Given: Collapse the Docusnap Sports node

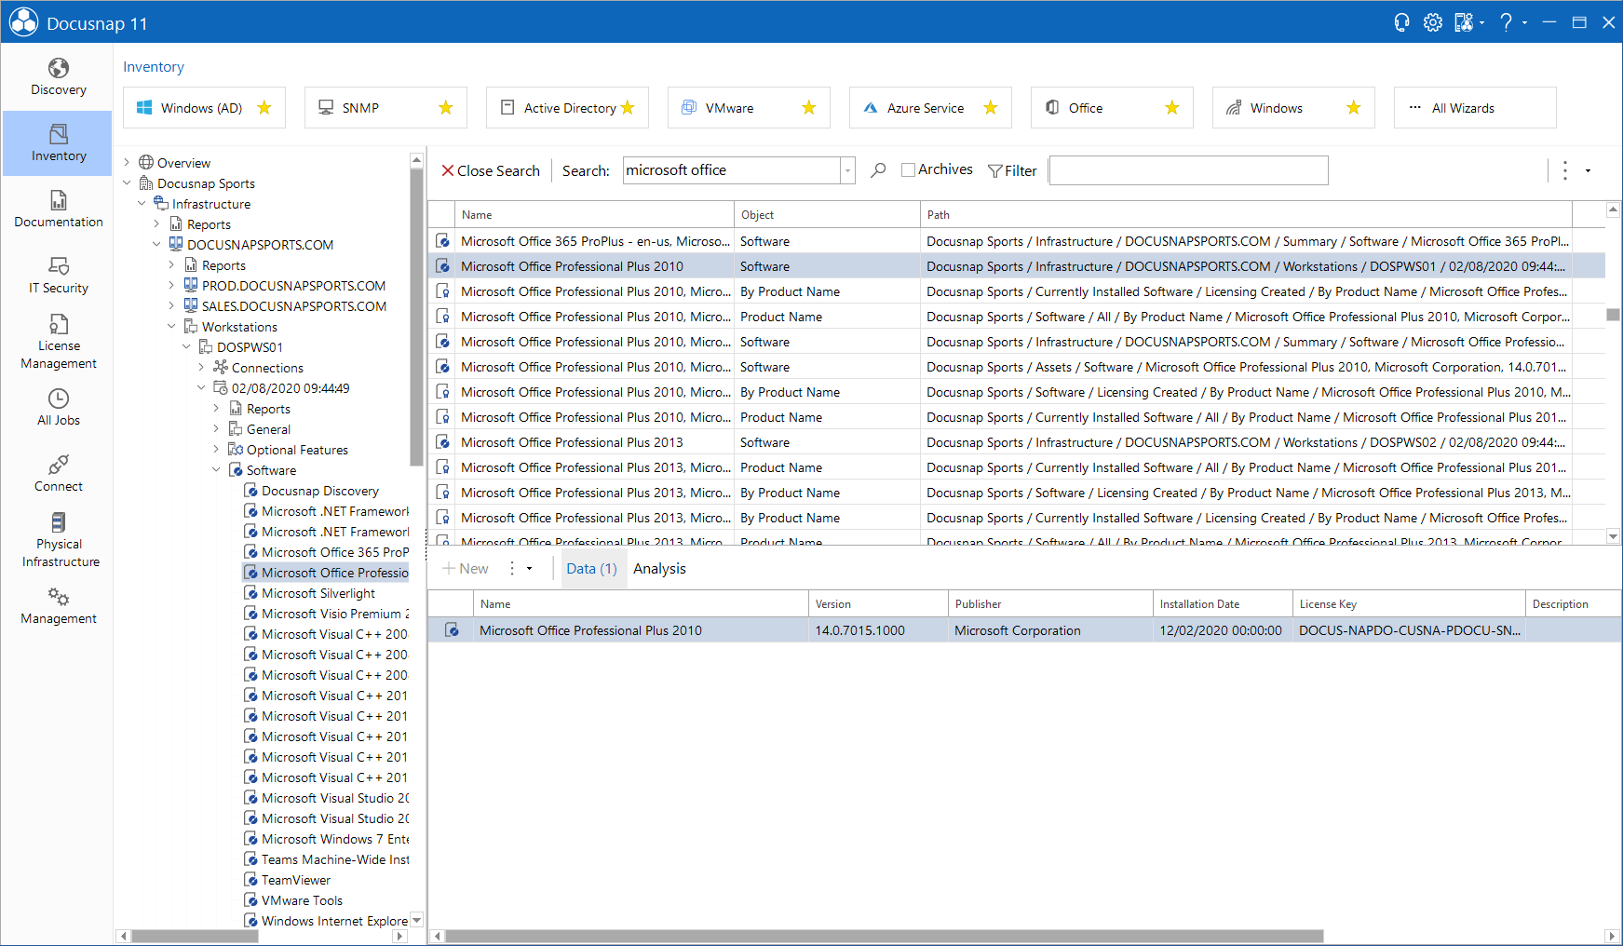Looking at the screenshot, I should click(128, 183).
